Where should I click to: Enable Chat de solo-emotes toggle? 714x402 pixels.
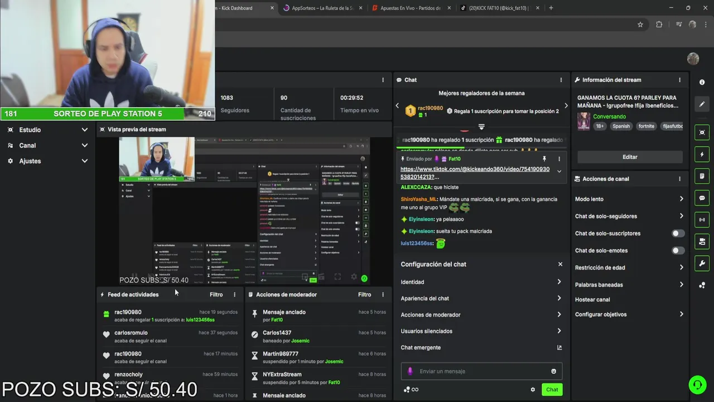click(677, 251)
